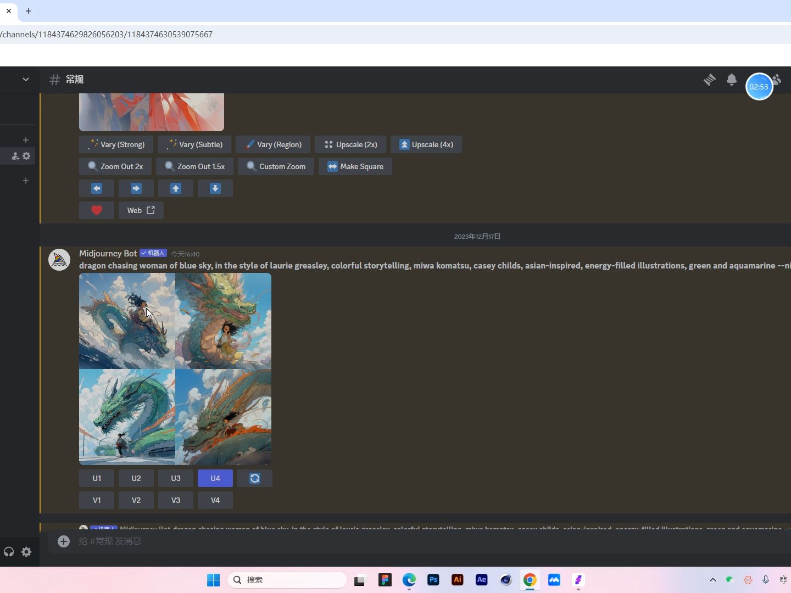Create variations with V2

(x=136, y=500)
